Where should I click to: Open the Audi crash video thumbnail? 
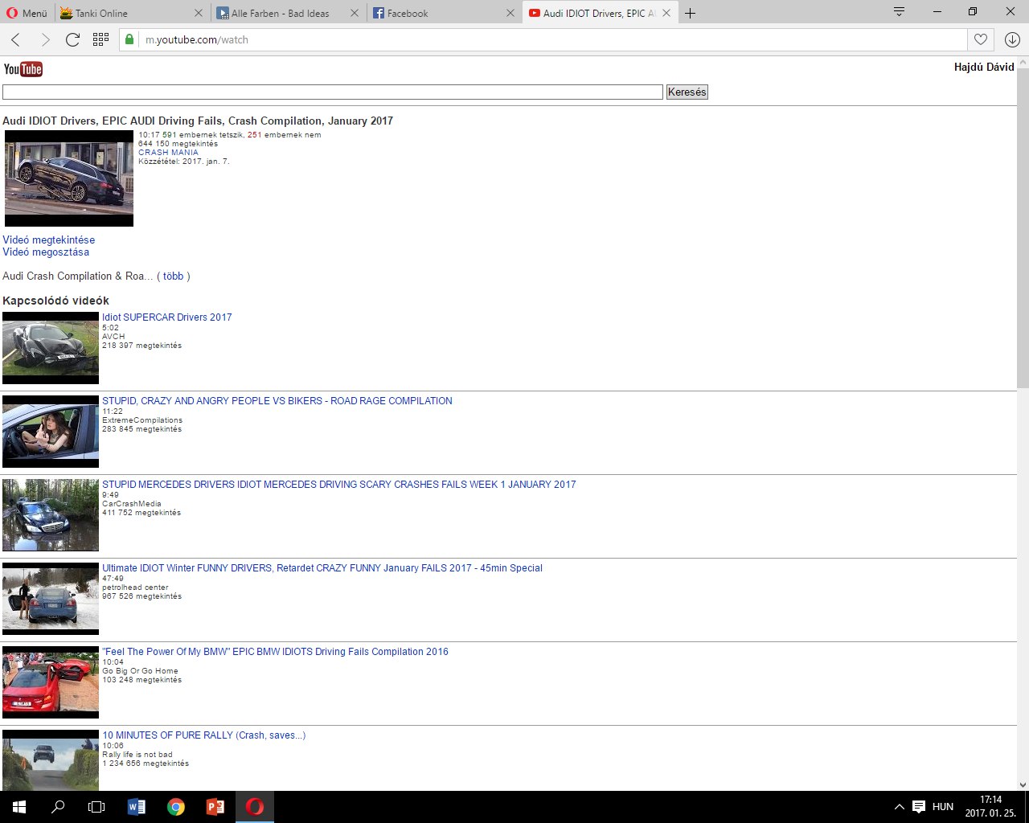(69, 178)
